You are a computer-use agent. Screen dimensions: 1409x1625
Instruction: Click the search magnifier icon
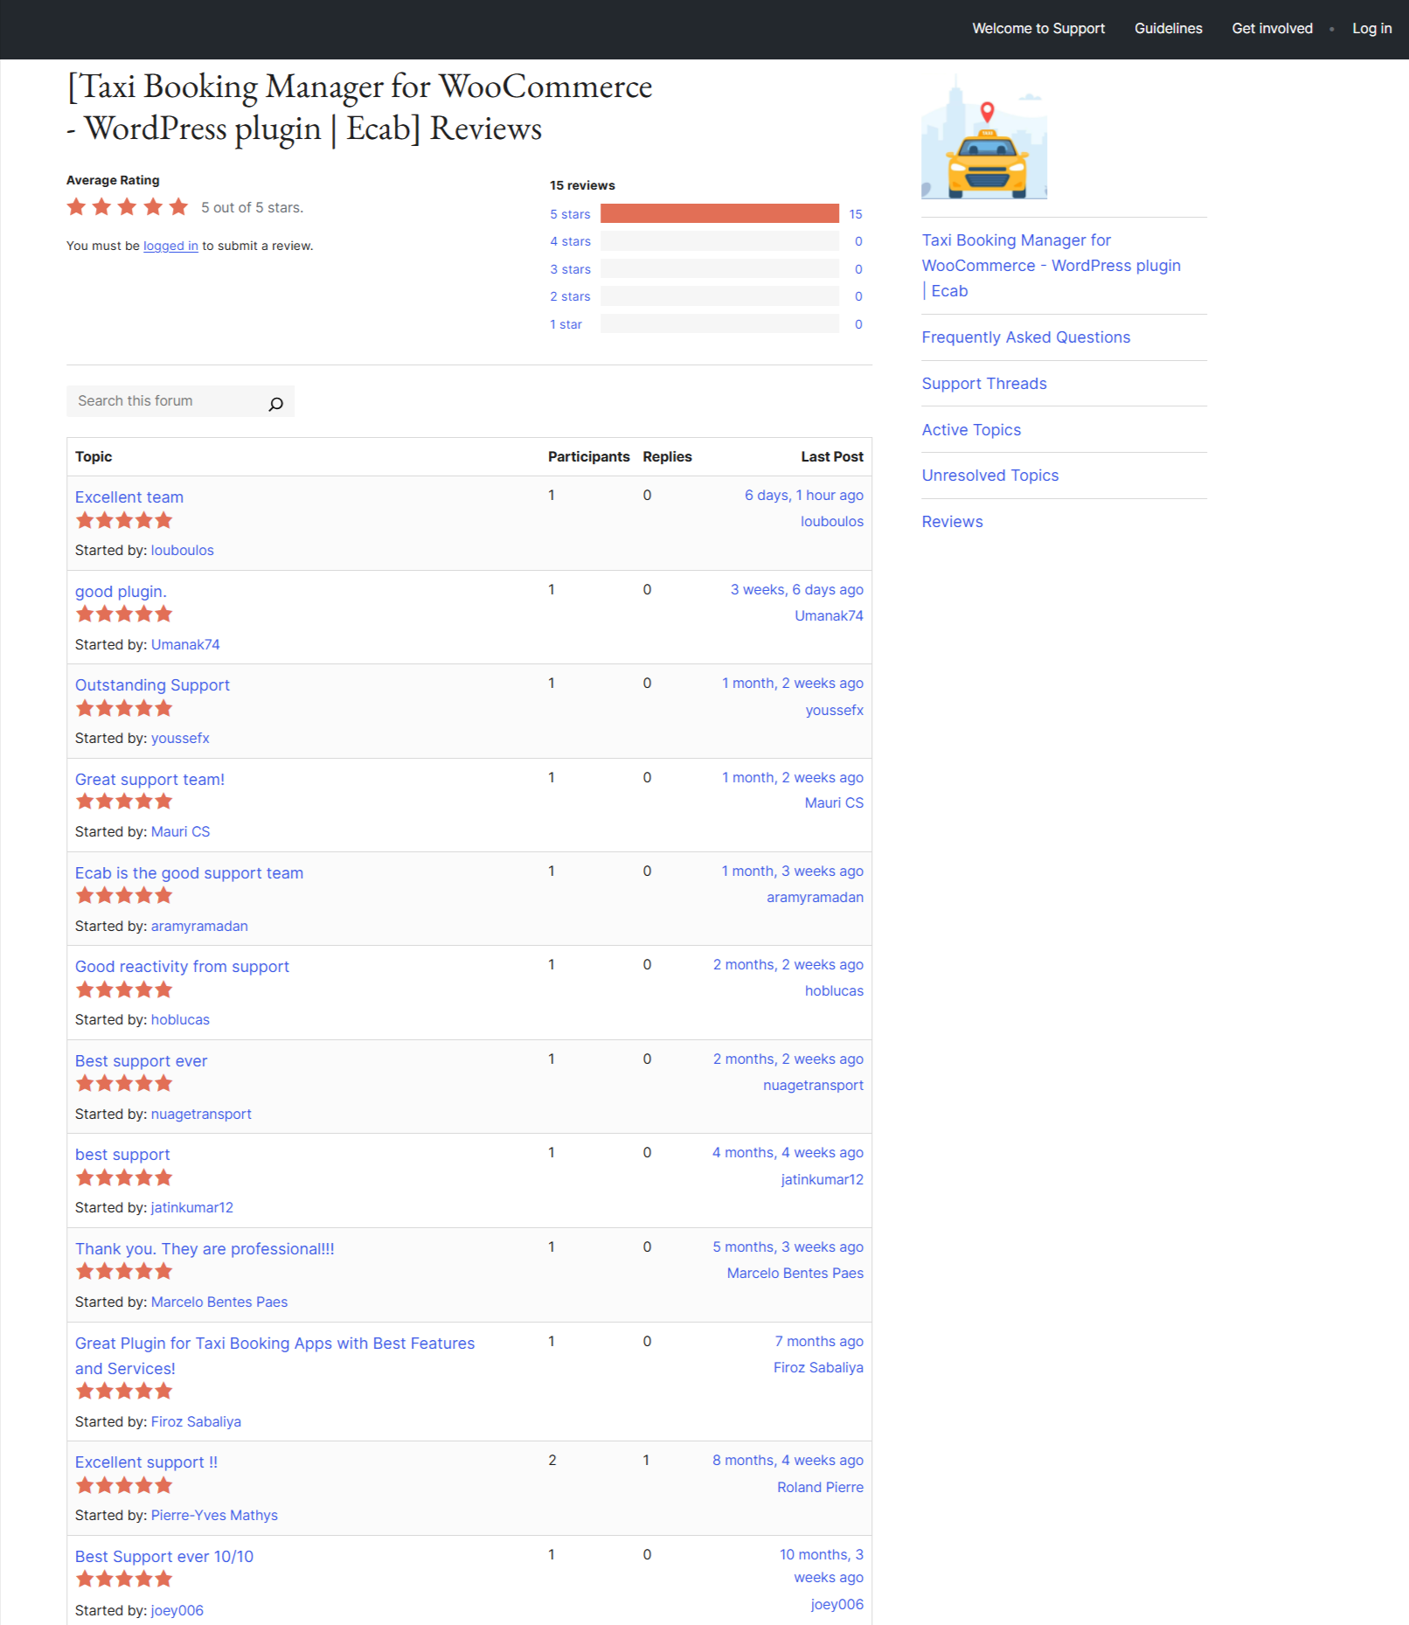[x=275, y=403]
